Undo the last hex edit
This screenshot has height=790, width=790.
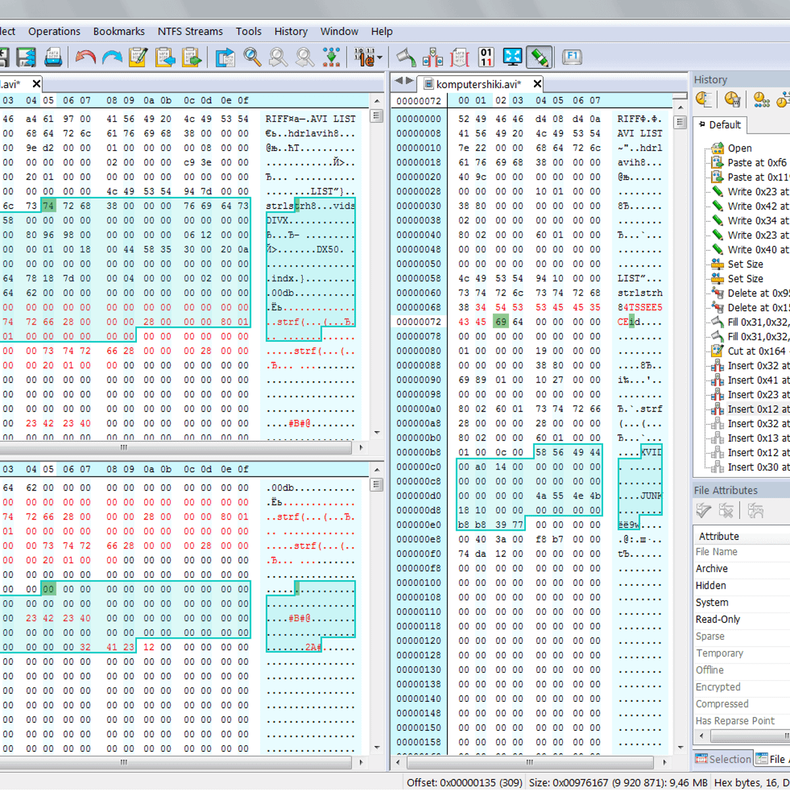click(x=85, y=57)
